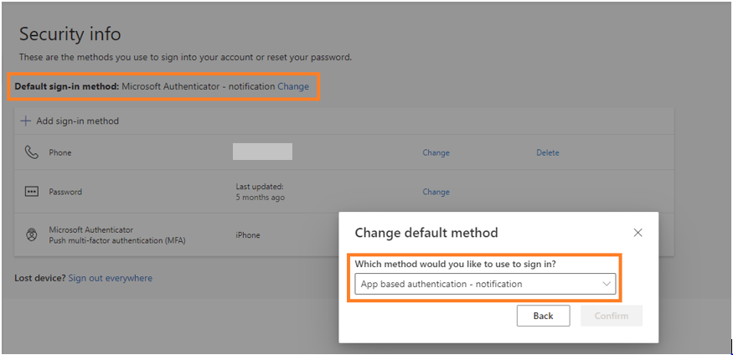Click Add sign-in method text
This screenshot has width=733, height=355.
tap(78, 121)
